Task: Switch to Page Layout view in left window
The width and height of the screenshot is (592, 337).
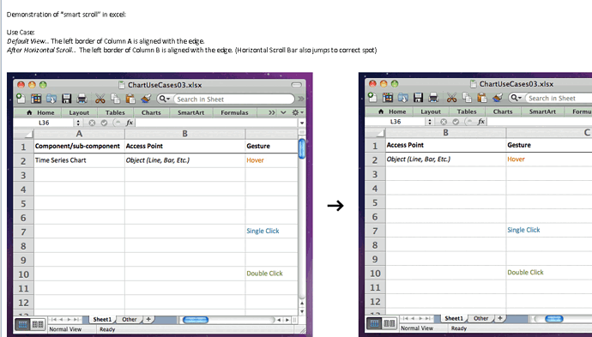Action: click(38, 324)
